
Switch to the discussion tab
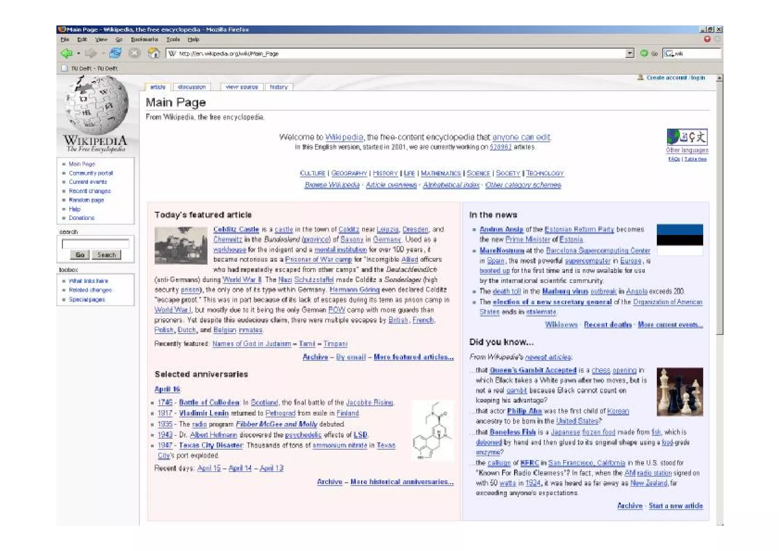tap(192, 87)
